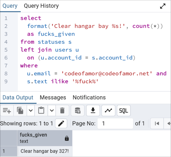Click the join condition on line 6

[x=81, y=58]
